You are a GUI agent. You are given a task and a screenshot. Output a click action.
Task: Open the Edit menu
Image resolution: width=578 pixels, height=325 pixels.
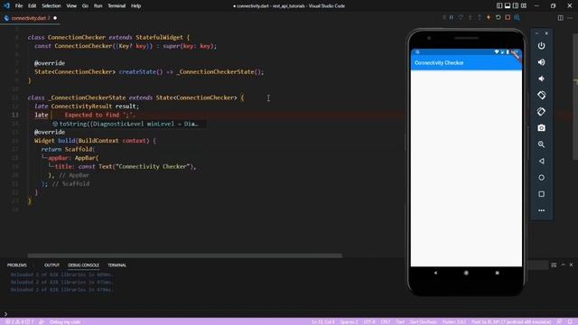pyautogui.click(x=33, y=6)
